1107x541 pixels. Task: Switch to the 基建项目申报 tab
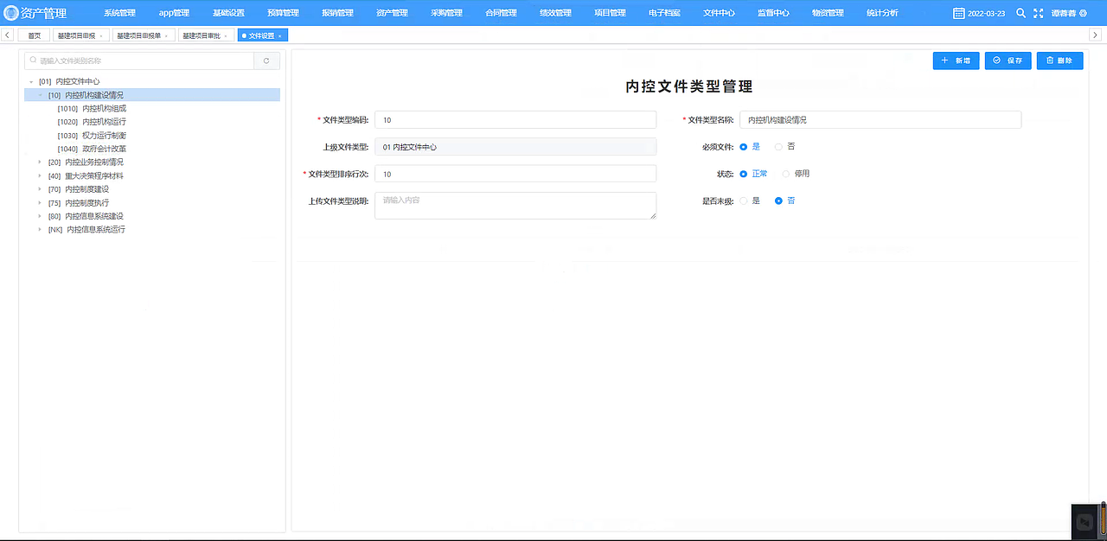click(78, 35)
